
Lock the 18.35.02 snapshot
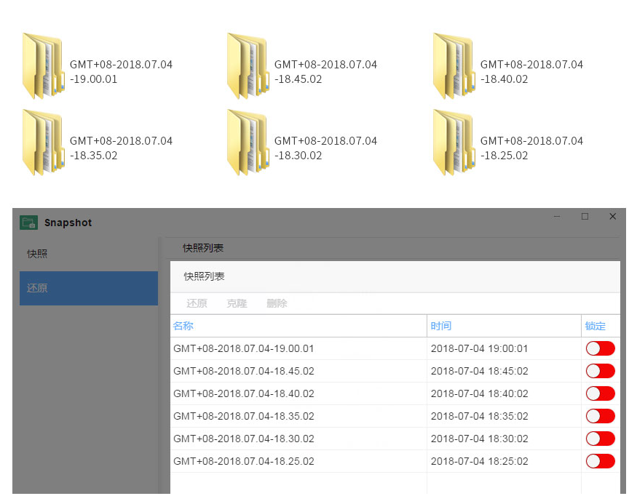coord(600,416)
